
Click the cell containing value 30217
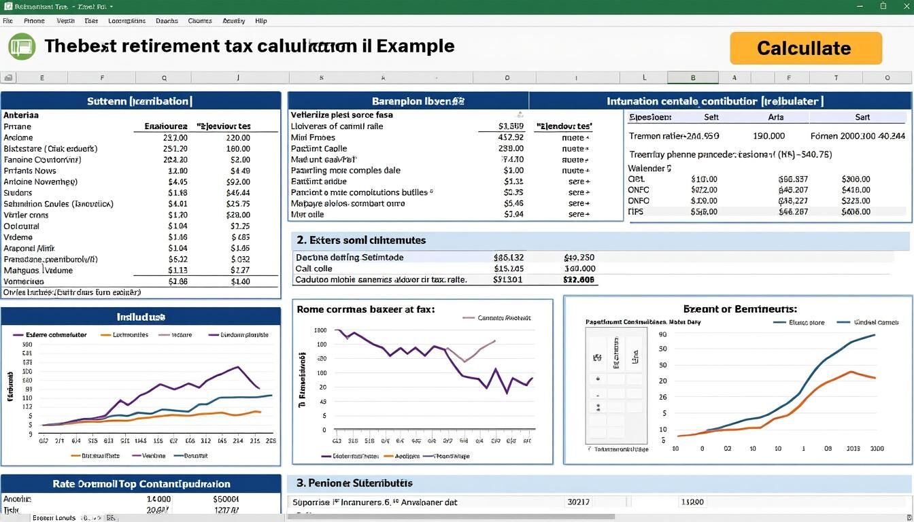pyautogui.click(x=578, y=502)
